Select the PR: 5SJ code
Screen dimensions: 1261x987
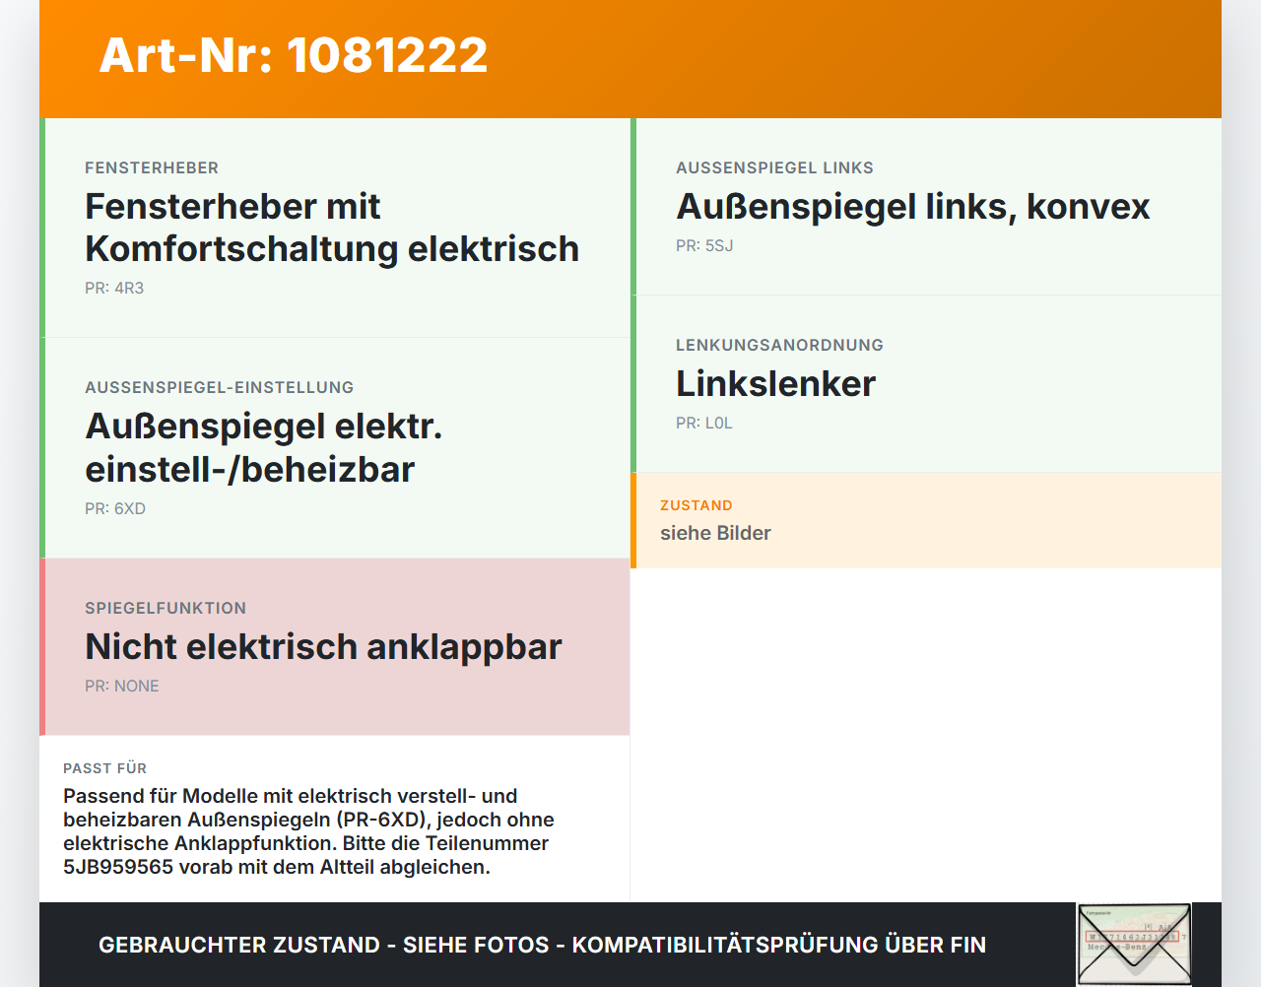[x=704, y=246]
